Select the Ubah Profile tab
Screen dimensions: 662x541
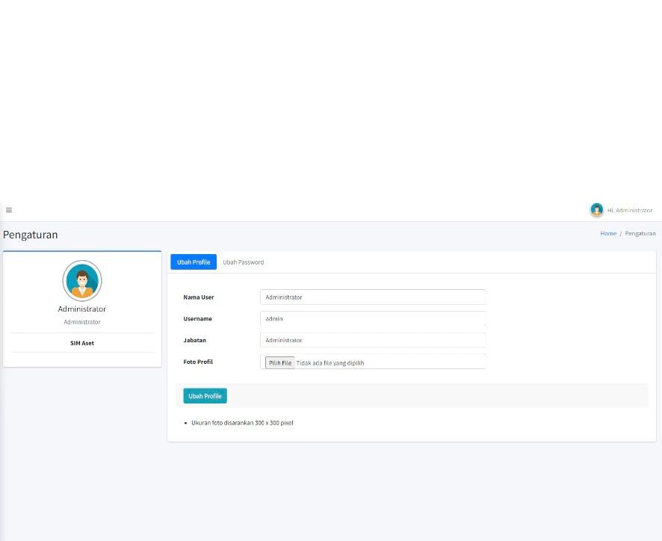(194, 262)
